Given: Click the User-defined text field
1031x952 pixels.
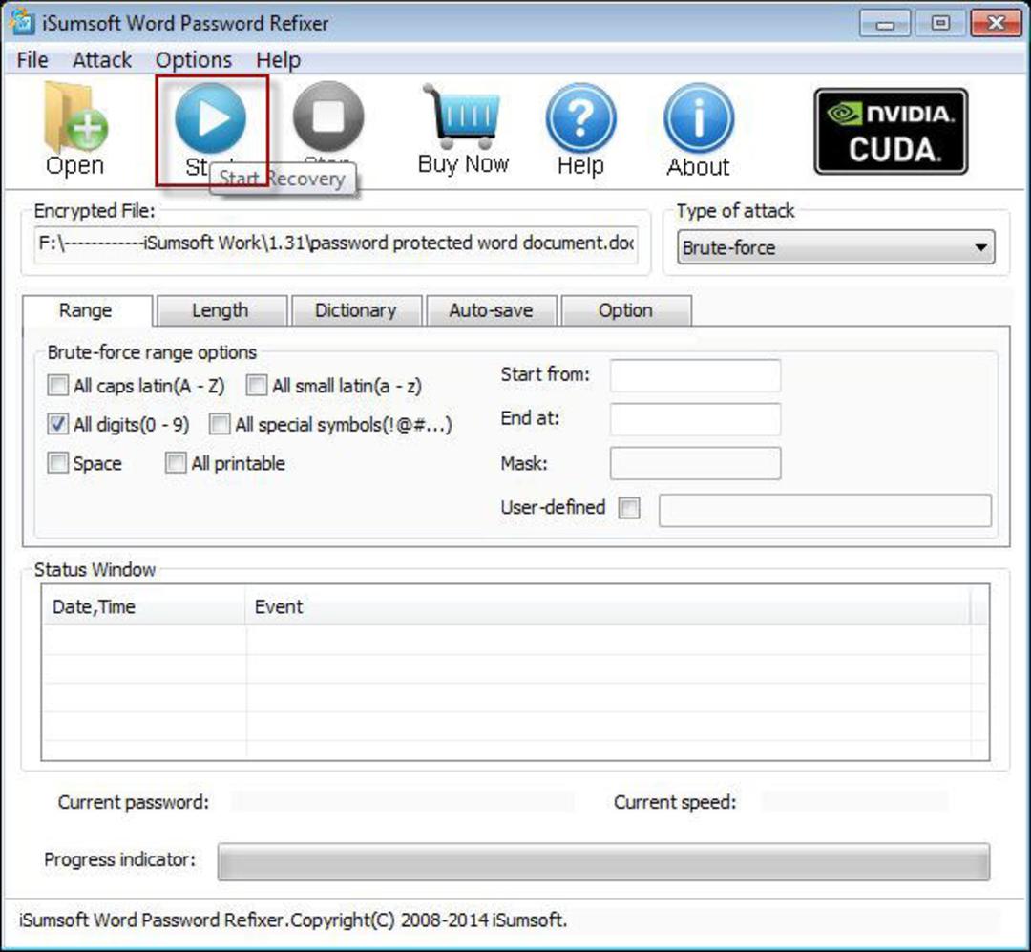Looking at the screenshot, I should point(825,511).
